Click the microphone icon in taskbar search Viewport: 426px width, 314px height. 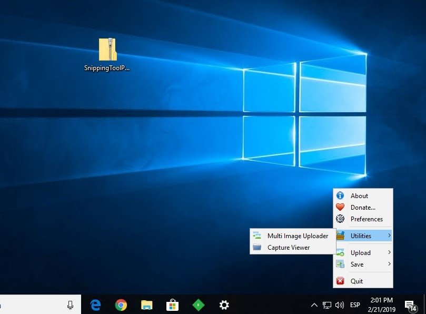click(70, 305)
